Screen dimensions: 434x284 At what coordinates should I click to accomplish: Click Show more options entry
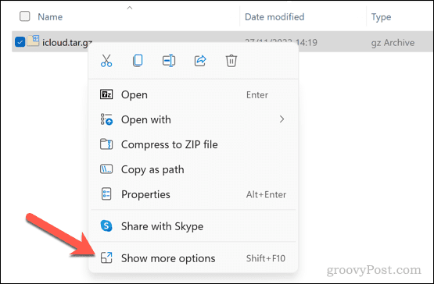click(x=193, y=258)
